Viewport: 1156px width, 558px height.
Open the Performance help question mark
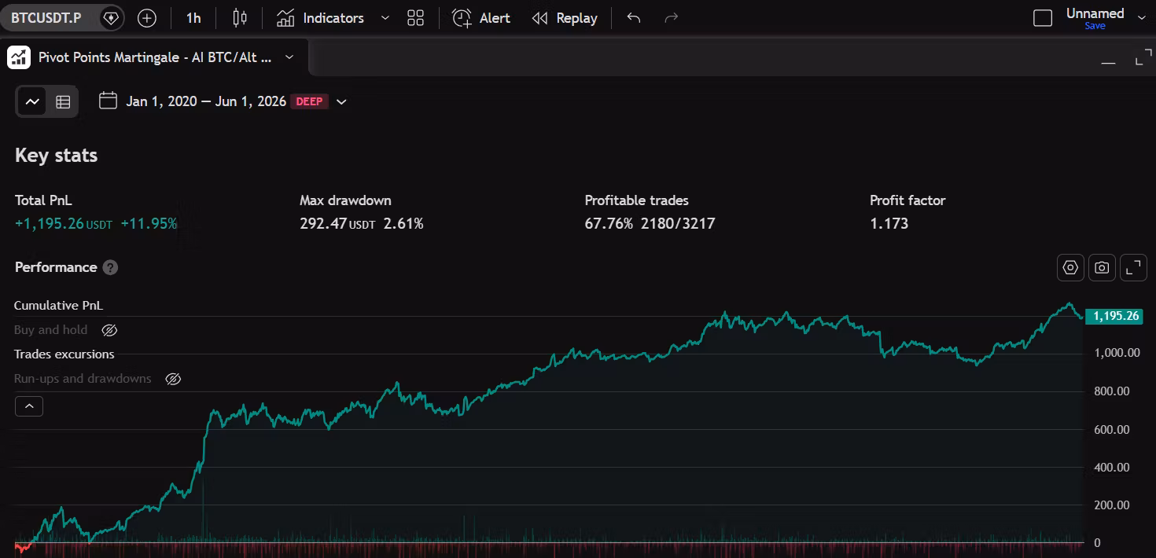111,267
